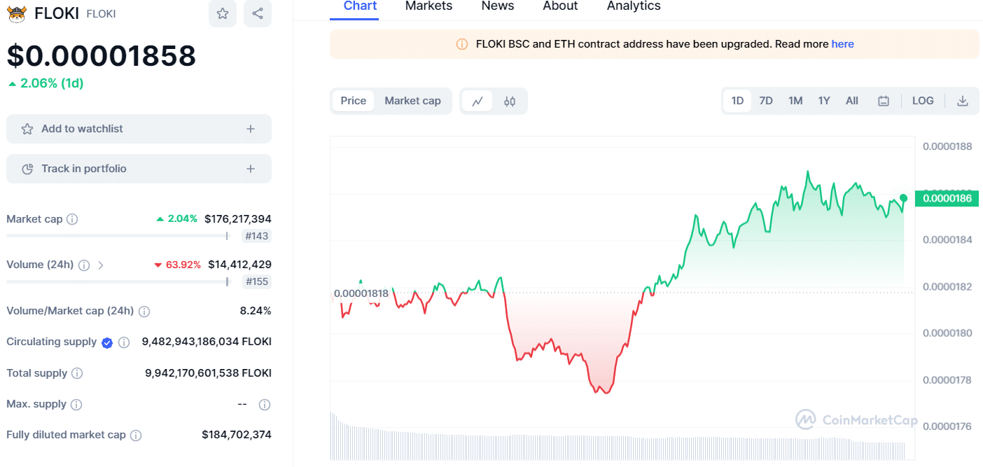Open the Analytics tab
983x467 pixels.
pyautogui.click(x=634, y=6)
